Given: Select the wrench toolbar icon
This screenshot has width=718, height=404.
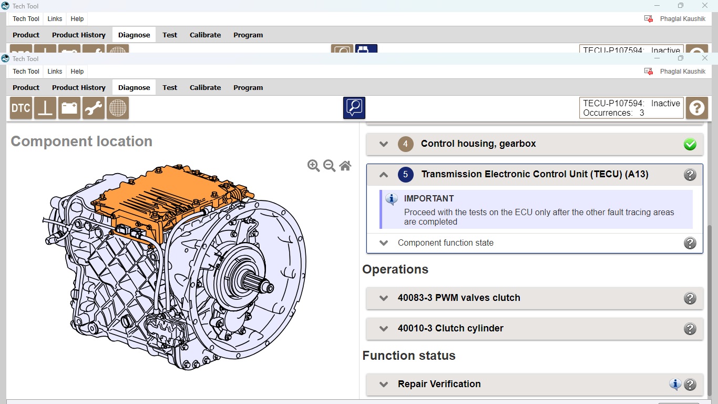Looking at the screenshot, I should [x=94, y=108].
